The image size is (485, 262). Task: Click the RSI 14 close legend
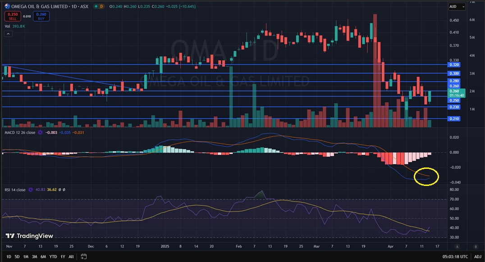15,190
